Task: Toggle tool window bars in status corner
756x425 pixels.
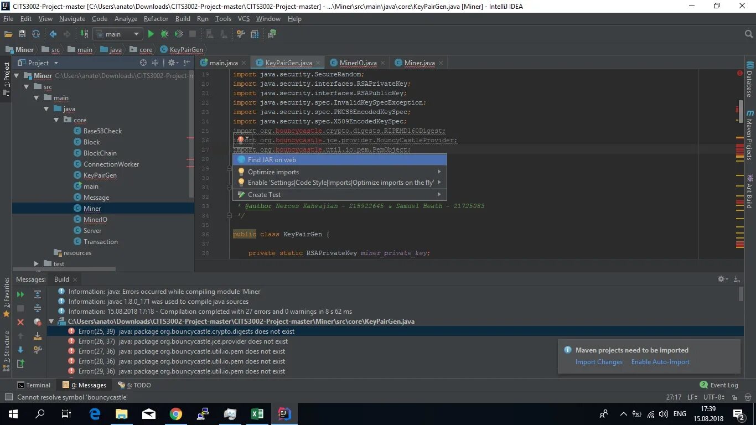Action: [x=8, y=397]
